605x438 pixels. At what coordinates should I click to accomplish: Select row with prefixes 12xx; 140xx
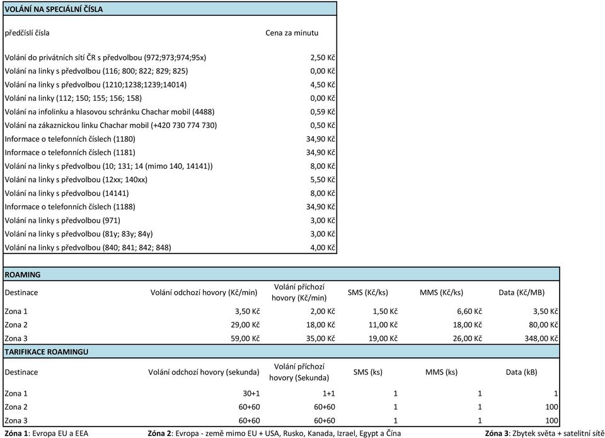(x=170, y=180)
